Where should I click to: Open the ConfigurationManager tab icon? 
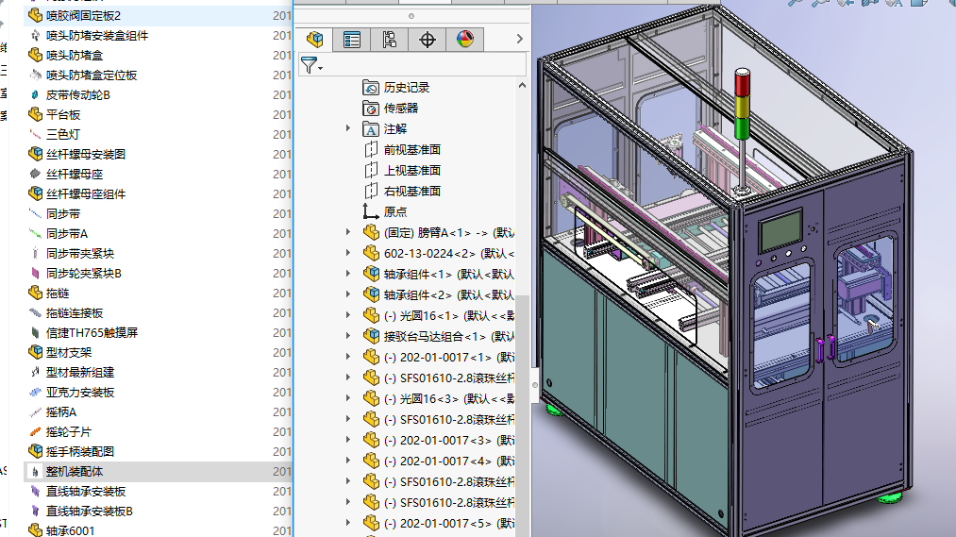click(x=390, y=39)
